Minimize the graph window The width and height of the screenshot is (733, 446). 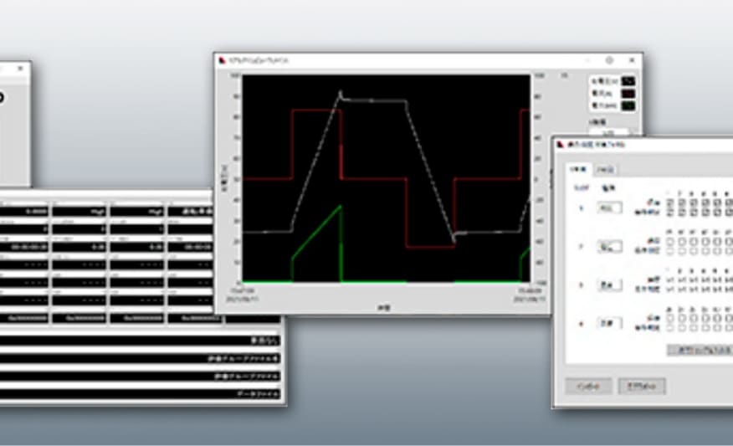pyautogui.click(x=587, y=60)
